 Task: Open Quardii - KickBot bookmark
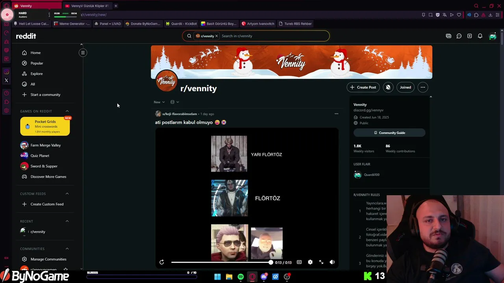point(182,24)
